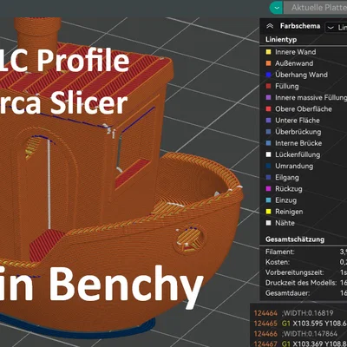The width and height of the screenshot is (347, 347).
Task: Click the Reinigen yellow swatch
Action: [268, 212]
